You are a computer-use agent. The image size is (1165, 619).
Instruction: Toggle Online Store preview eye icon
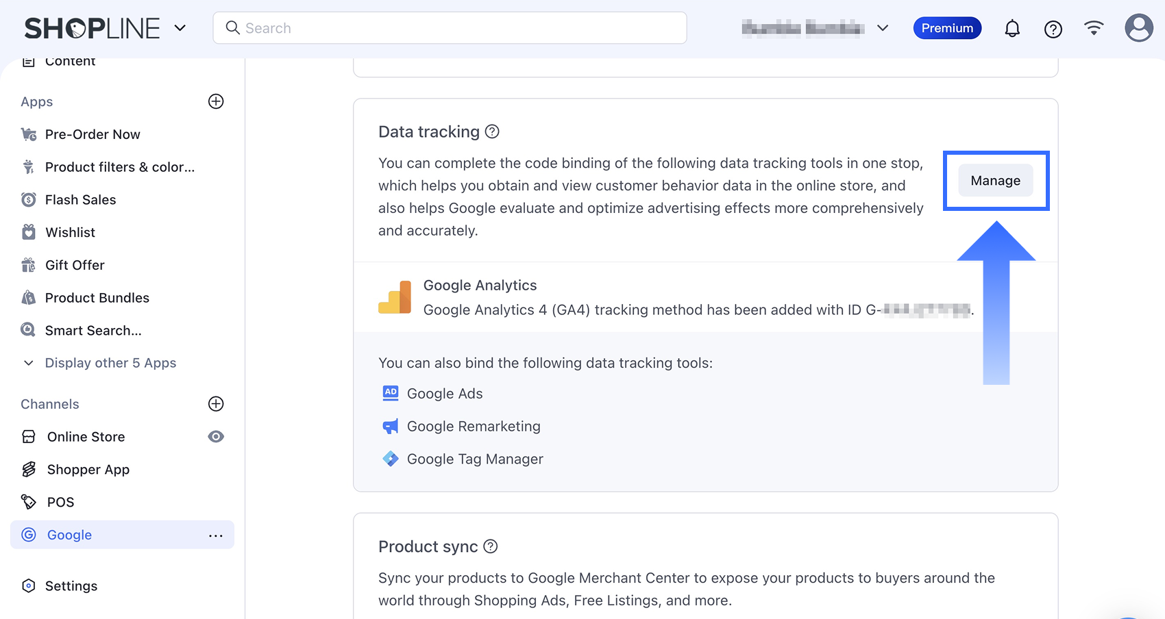(x=216, y=437)
